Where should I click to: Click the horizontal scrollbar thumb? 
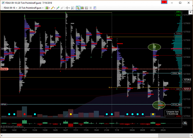click(x=174, y=136)
